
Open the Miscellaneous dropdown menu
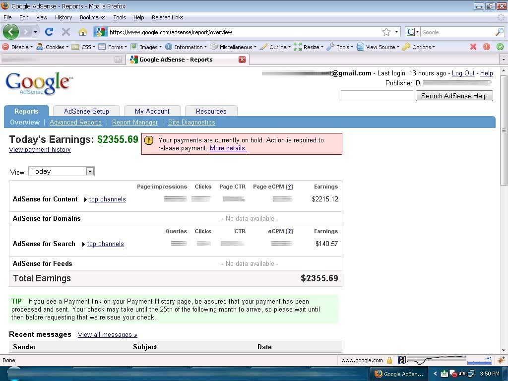[x=233, y=47]
